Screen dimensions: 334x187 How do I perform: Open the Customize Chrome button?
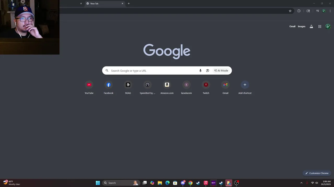(x=317, y=173)
